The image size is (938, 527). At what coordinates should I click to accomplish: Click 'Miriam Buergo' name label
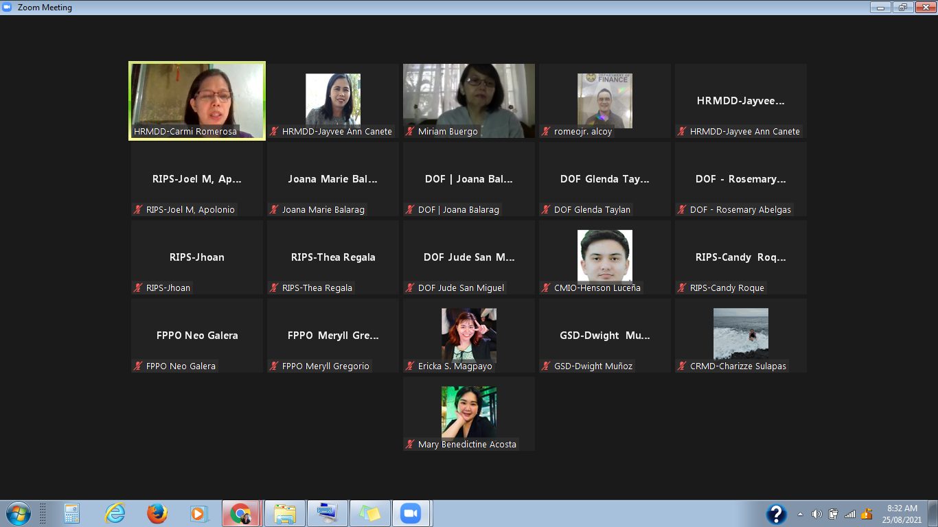click(x=448, y=132)
